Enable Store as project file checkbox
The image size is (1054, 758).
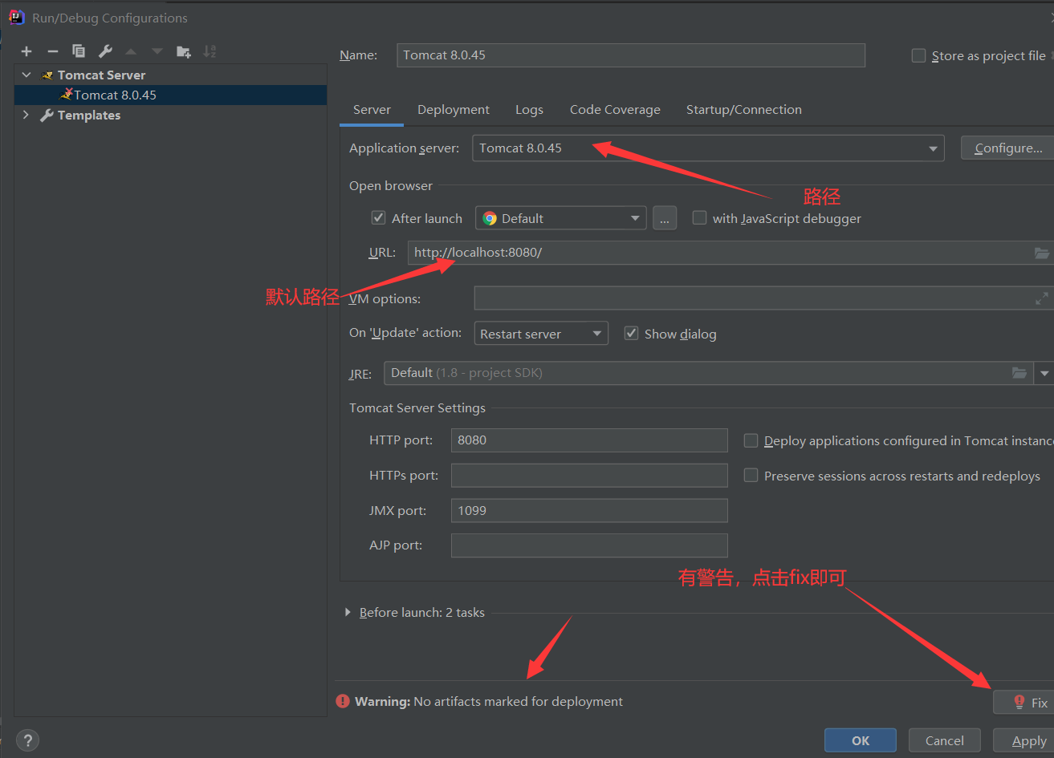click(x=918, y=55)
